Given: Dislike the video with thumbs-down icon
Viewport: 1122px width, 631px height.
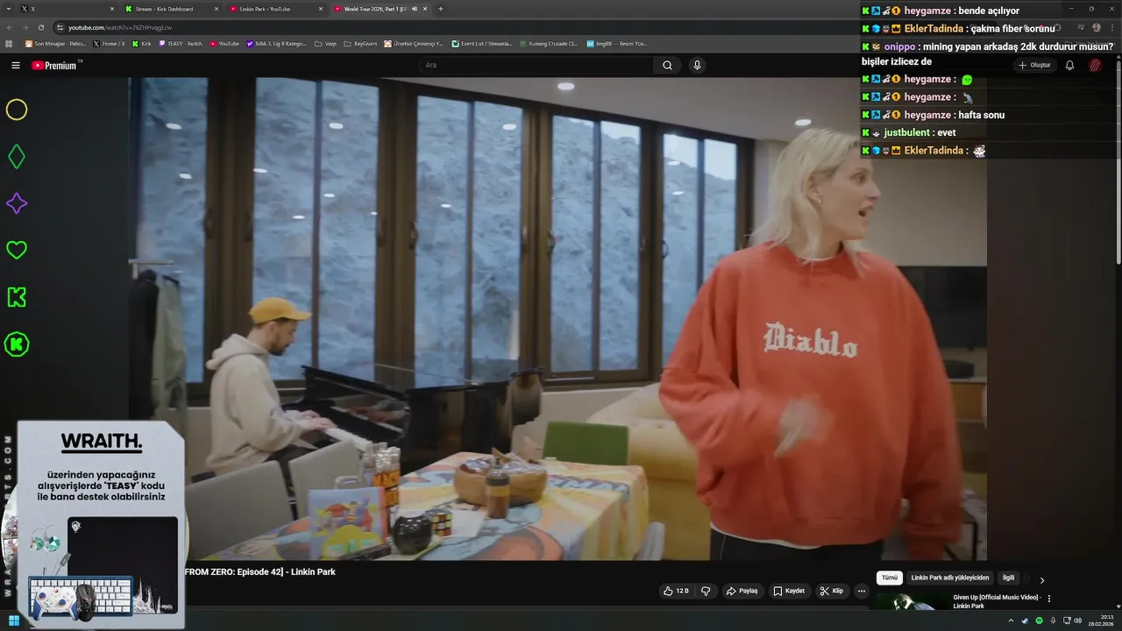Looking at the screenshot, I should 706,591.
